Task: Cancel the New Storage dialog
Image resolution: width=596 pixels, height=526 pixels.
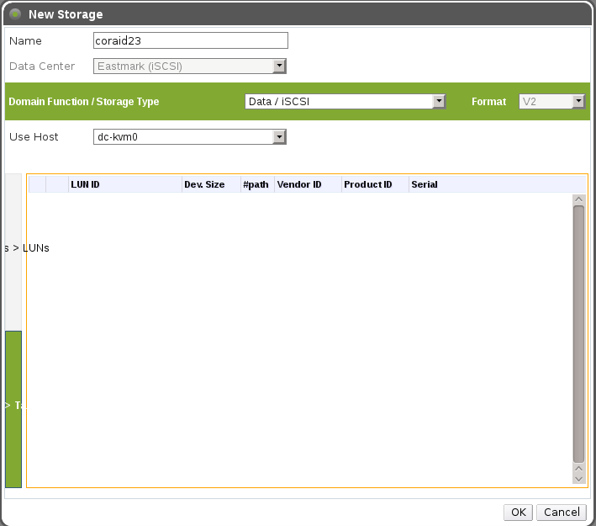Action: pos(562,512)
